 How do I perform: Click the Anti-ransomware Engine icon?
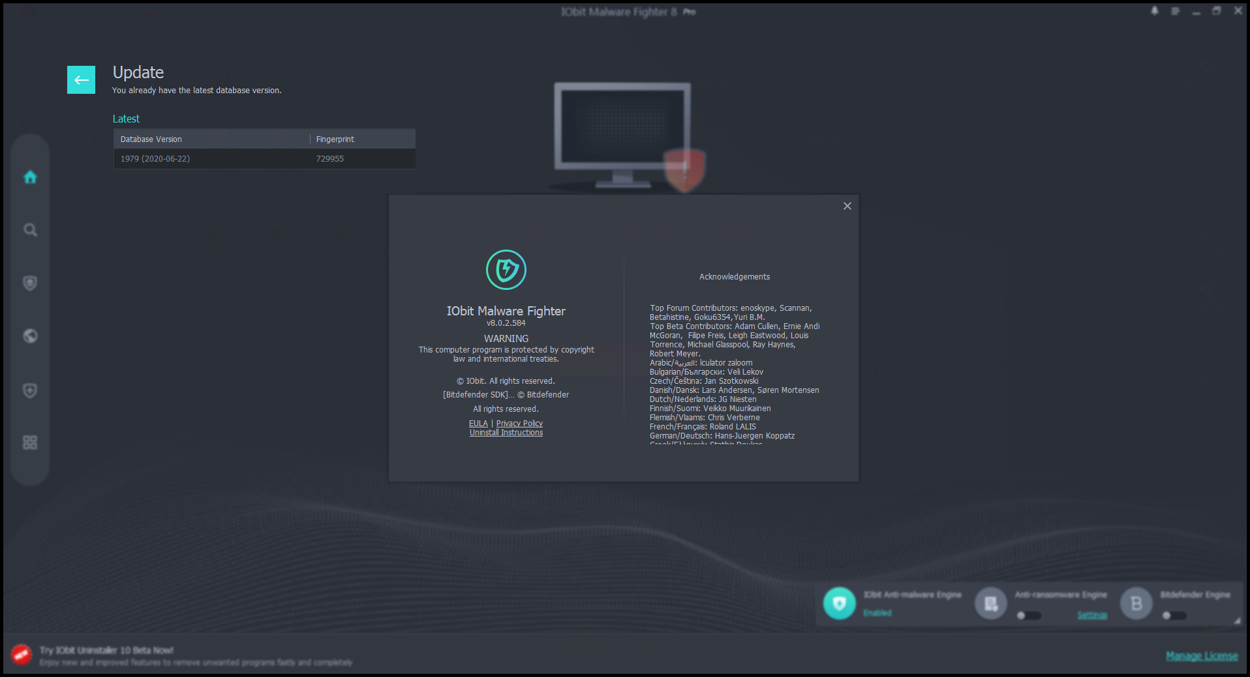[990, 603]
